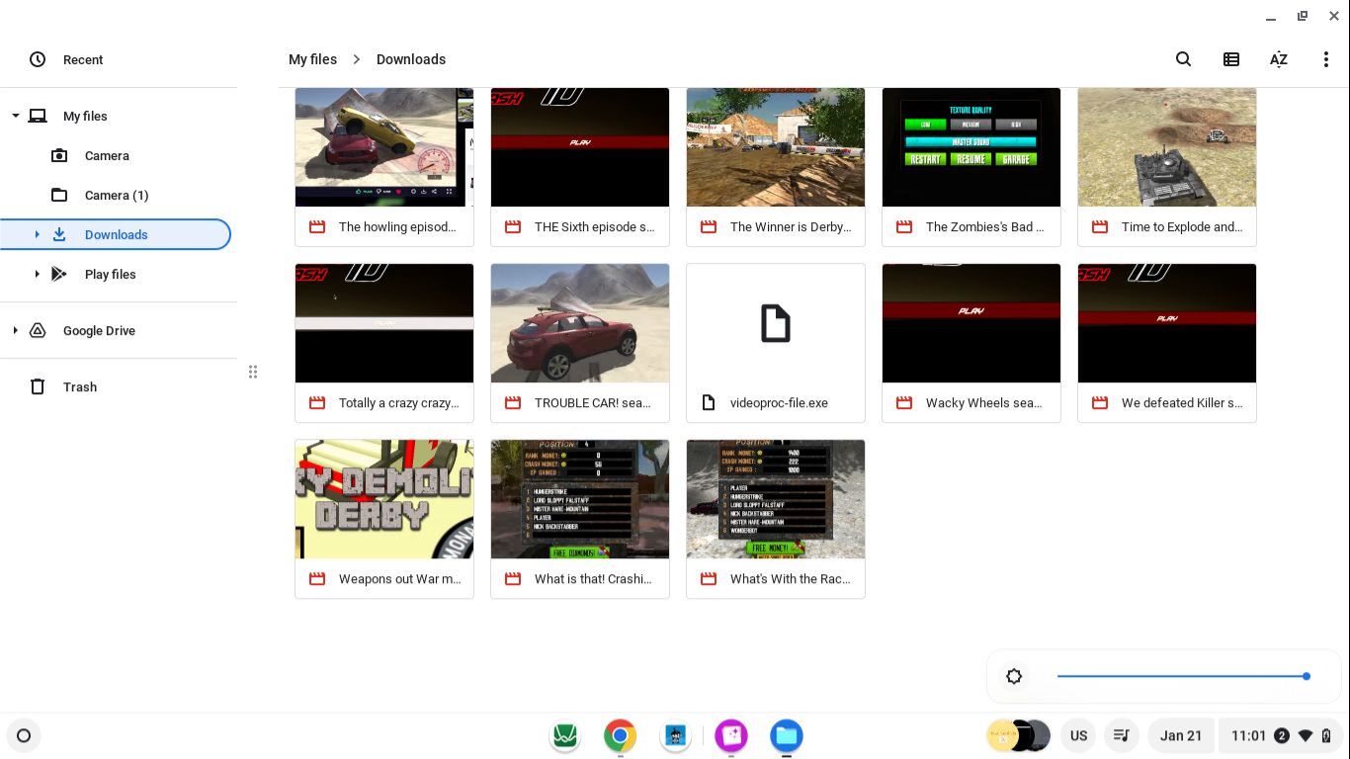Open Trash in the sidebar

point(80,386)
